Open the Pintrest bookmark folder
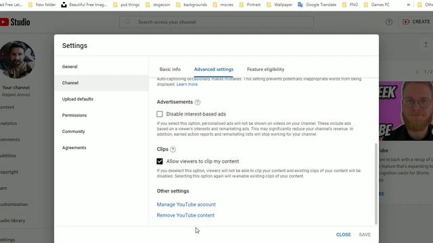 (x=250, y=5)
